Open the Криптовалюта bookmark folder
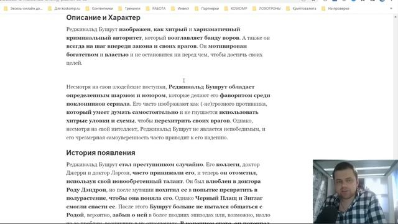398x224 pixels. click(301, 9)
